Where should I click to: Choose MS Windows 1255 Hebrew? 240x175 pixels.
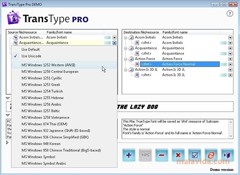pos(64,98)
